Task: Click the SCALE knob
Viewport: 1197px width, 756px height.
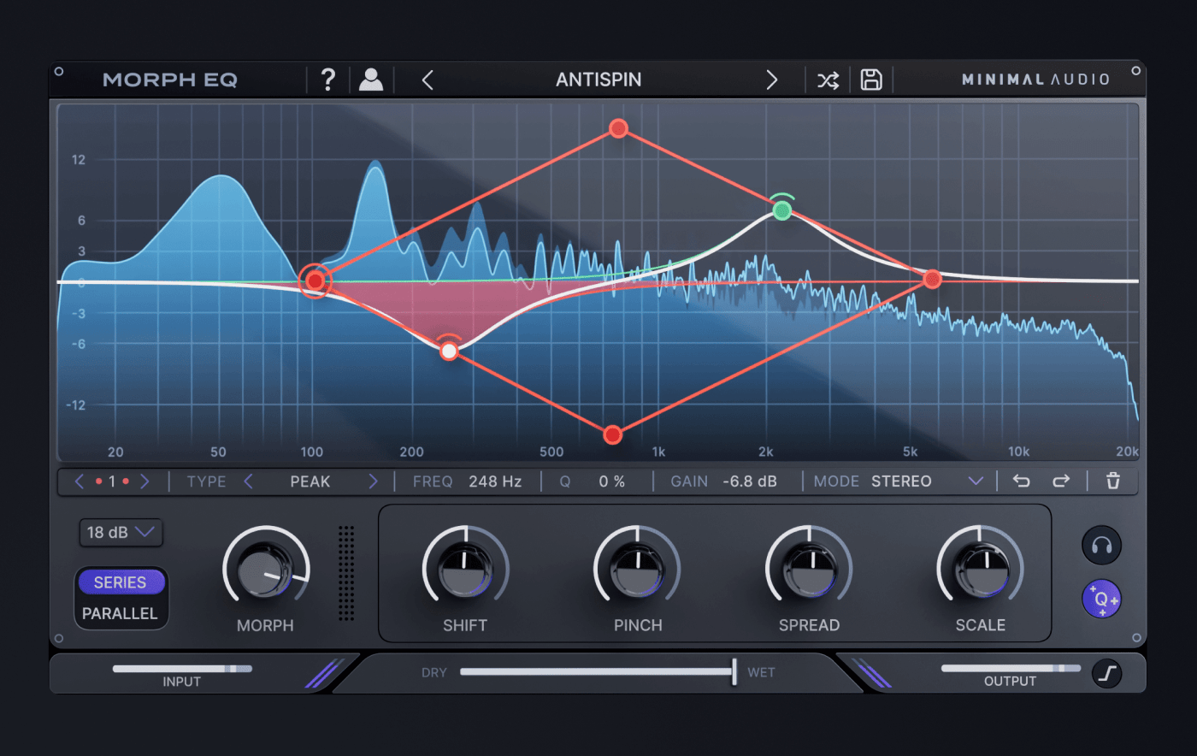Action: 981,570
